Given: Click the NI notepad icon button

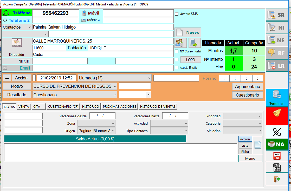Looking at the screenshot, I should click(276, 28).
